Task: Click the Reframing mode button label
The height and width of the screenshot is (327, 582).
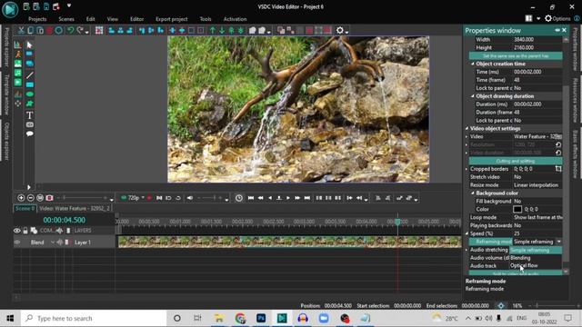Action: [x=491, y=242]
